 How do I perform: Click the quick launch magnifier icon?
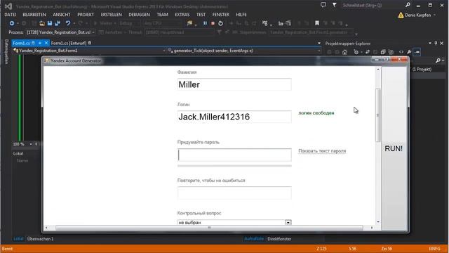[x=408, y=5]
